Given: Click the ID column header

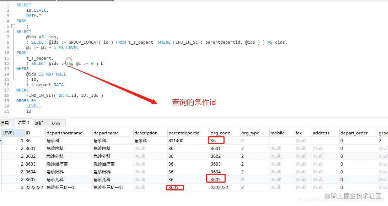Looking at the screenshot, I should [x=35, y=133].
